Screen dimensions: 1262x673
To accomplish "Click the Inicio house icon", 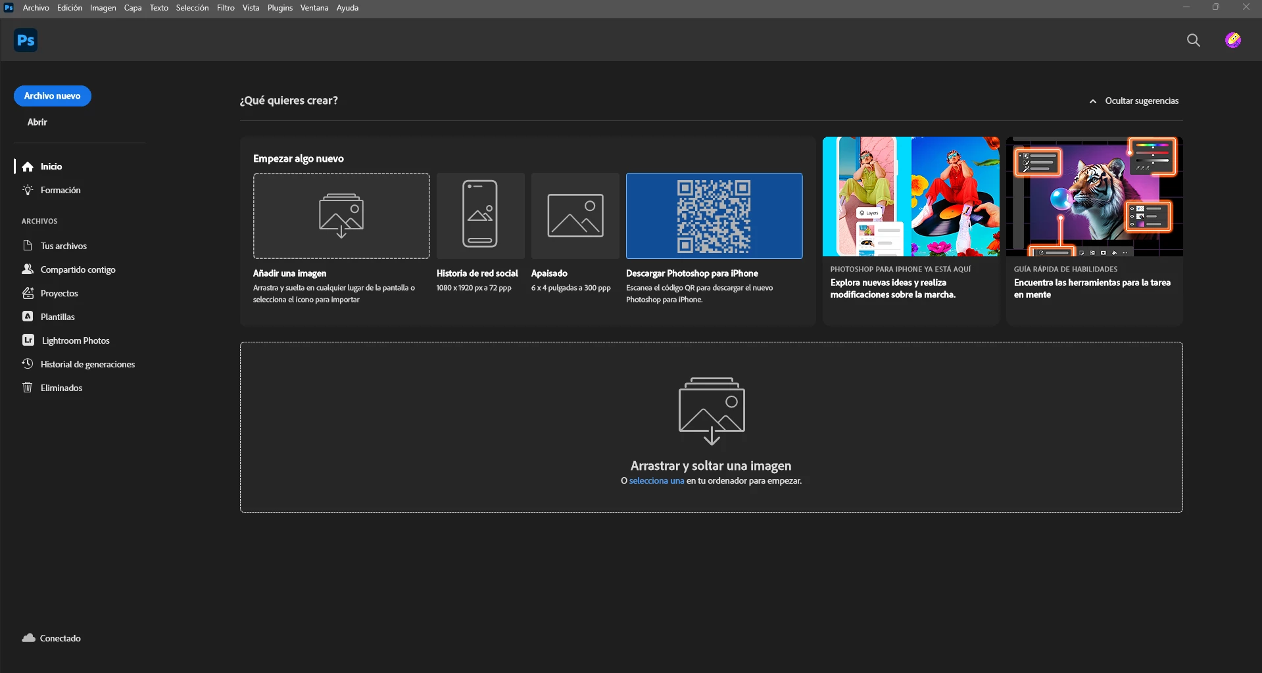I will click(x=28, y=167).
